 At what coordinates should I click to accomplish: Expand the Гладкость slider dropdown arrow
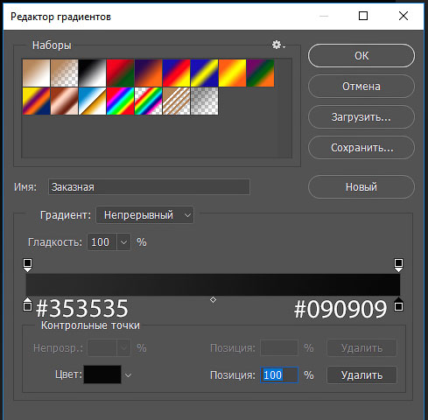[x=123, y=242]
